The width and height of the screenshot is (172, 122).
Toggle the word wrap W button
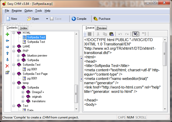click(136, 34)
